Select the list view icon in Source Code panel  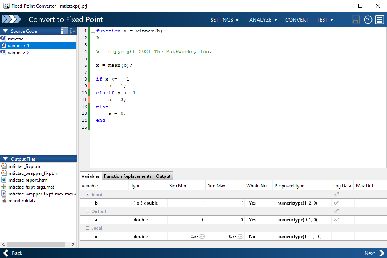(x=64, y=31)
